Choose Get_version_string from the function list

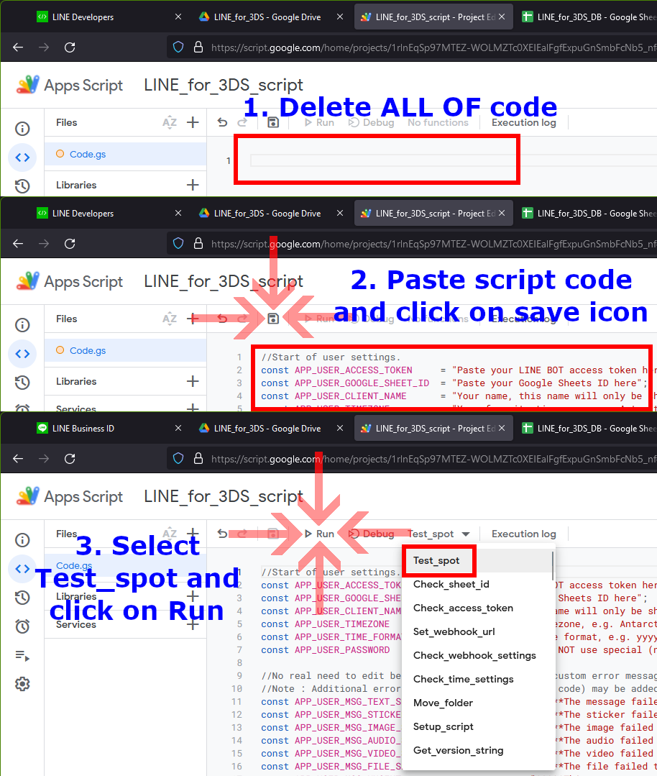pos(479,751)
